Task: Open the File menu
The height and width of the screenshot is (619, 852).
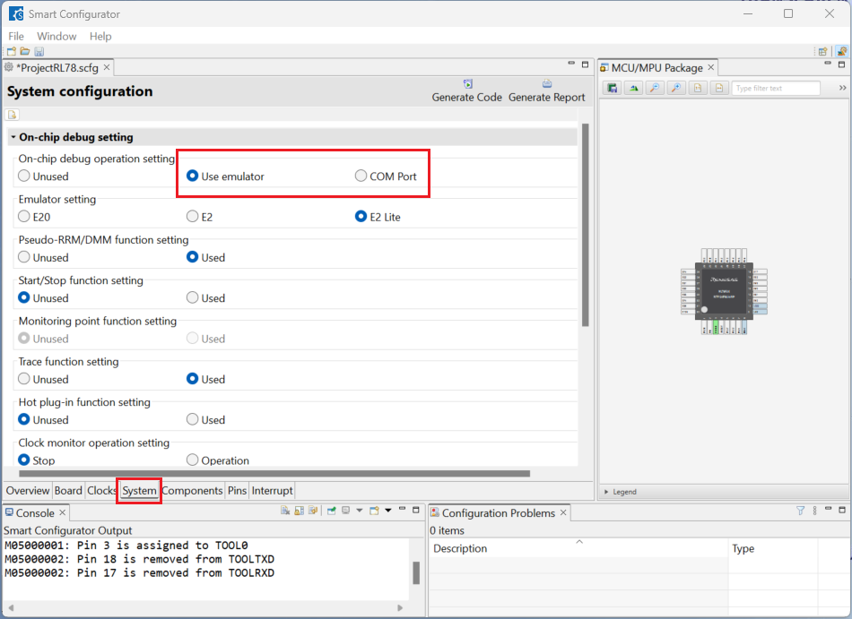Action: pos(16,37)
